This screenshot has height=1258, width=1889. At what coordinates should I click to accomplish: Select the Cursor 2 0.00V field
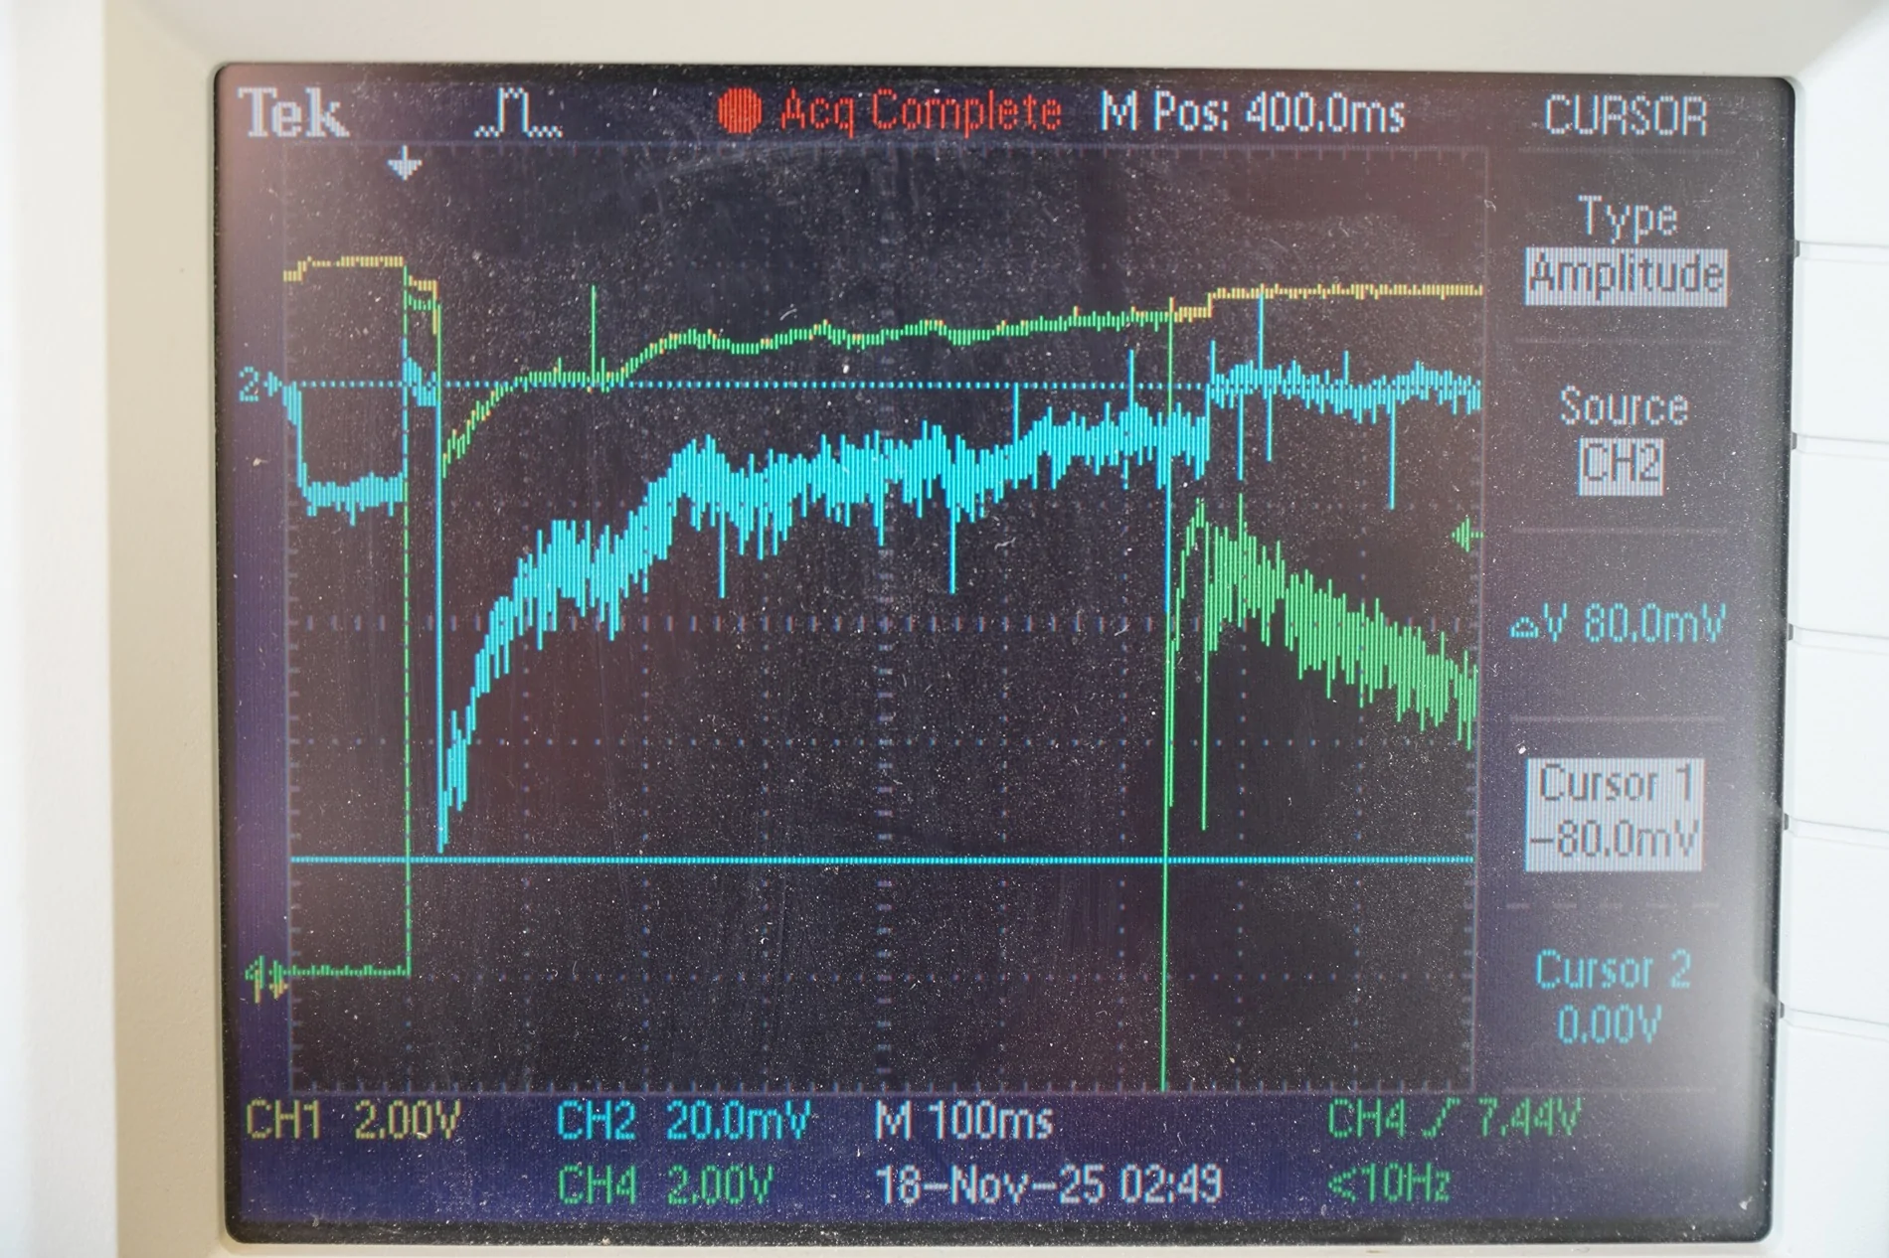pyautogui.click(x=1612, y=997)
